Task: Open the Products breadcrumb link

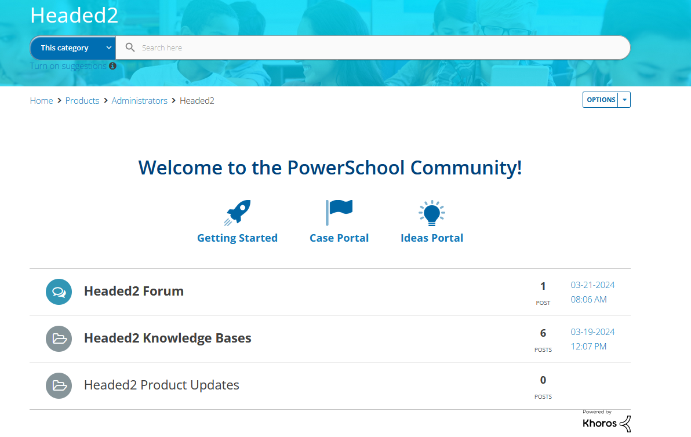Action: pos(82,100)
